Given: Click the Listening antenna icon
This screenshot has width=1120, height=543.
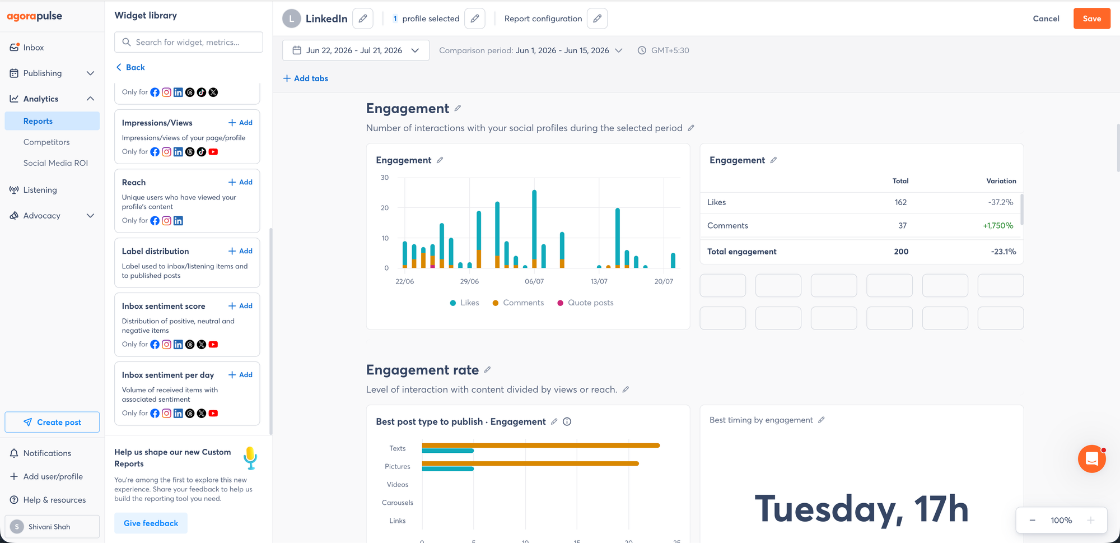Looking at the screenshot, I should tap(14, 190).
